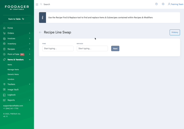184x129 pixels.
Task: Click the Replace input field
Action: 92,48
